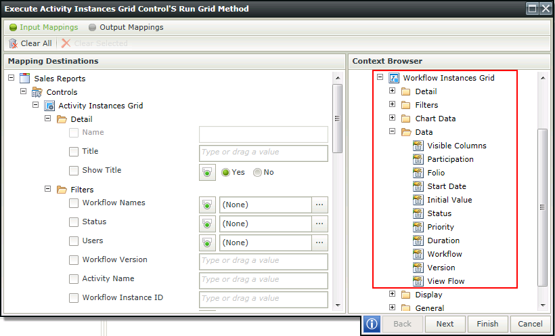Screen dimensions: 555x336
Task: Check the Title checkbox
Action: click(74, 152)
